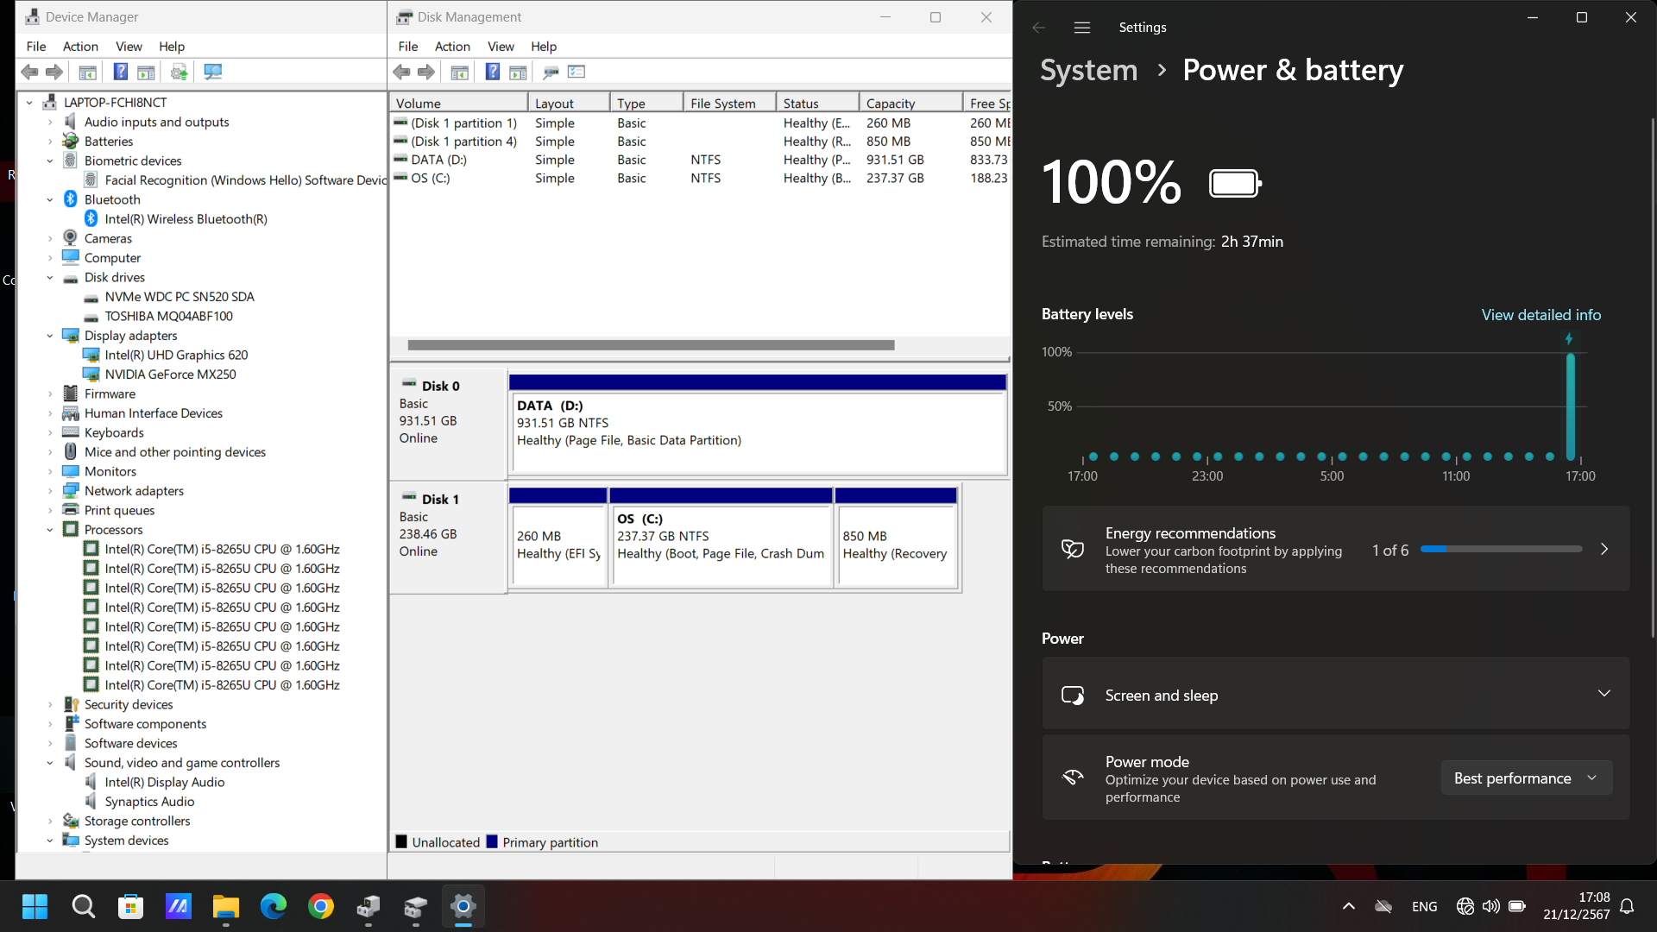Click Volume column header
Screen dimensions: 1657x932
point(458,103)
